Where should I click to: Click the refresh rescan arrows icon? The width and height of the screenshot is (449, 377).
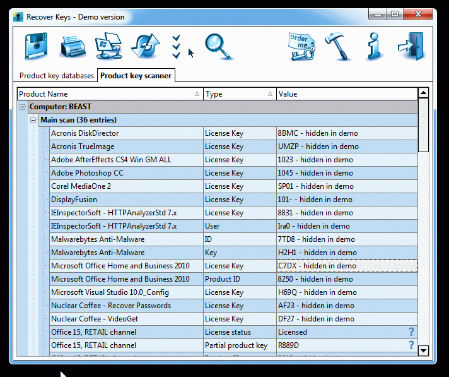145,47
